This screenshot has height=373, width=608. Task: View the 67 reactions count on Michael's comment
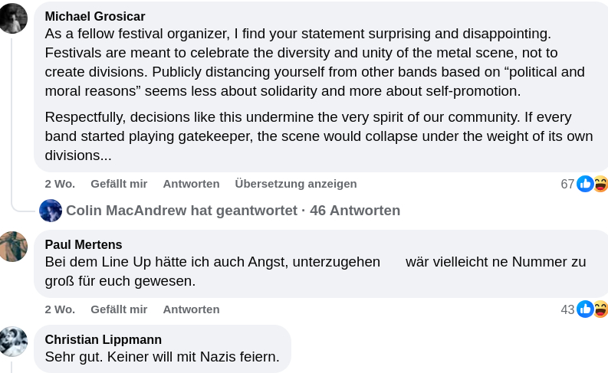pyautogui.click(x=567, y=184)
